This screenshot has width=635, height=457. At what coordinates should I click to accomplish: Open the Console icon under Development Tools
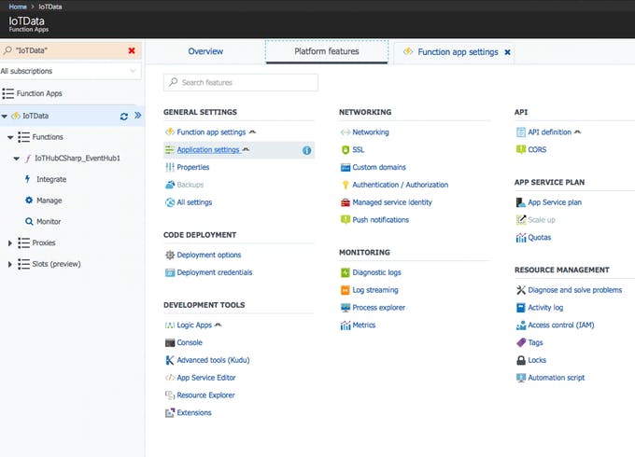click(x=169, y=342)
